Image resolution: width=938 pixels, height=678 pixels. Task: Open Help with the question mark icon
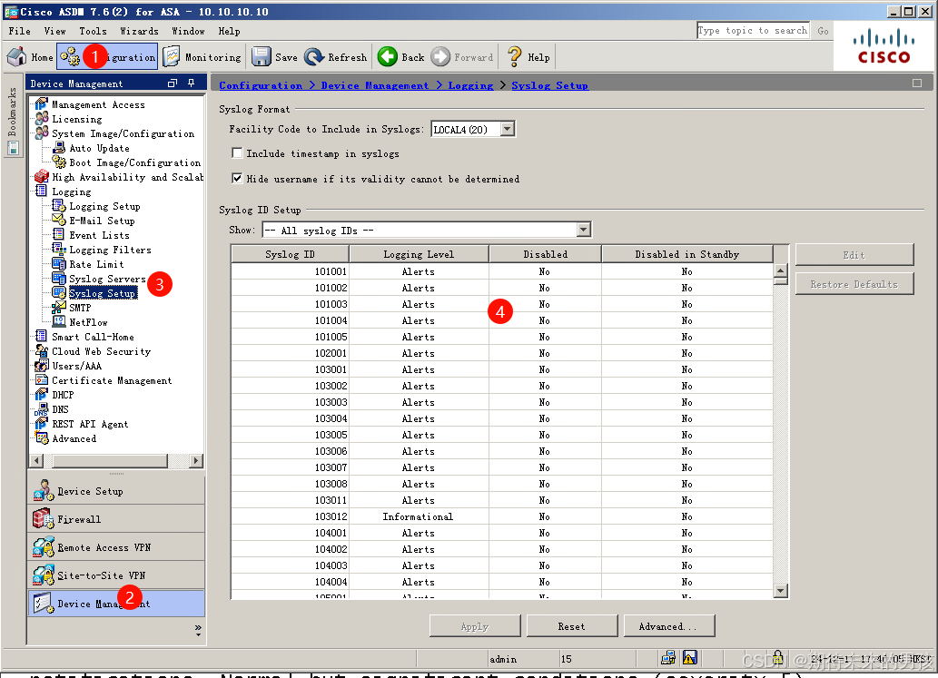514,57
